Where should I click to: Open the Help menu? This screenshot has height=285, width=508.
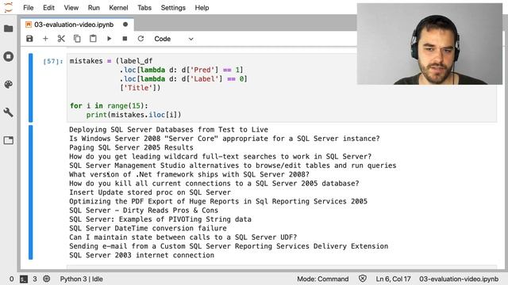click(x=202, y=8)
